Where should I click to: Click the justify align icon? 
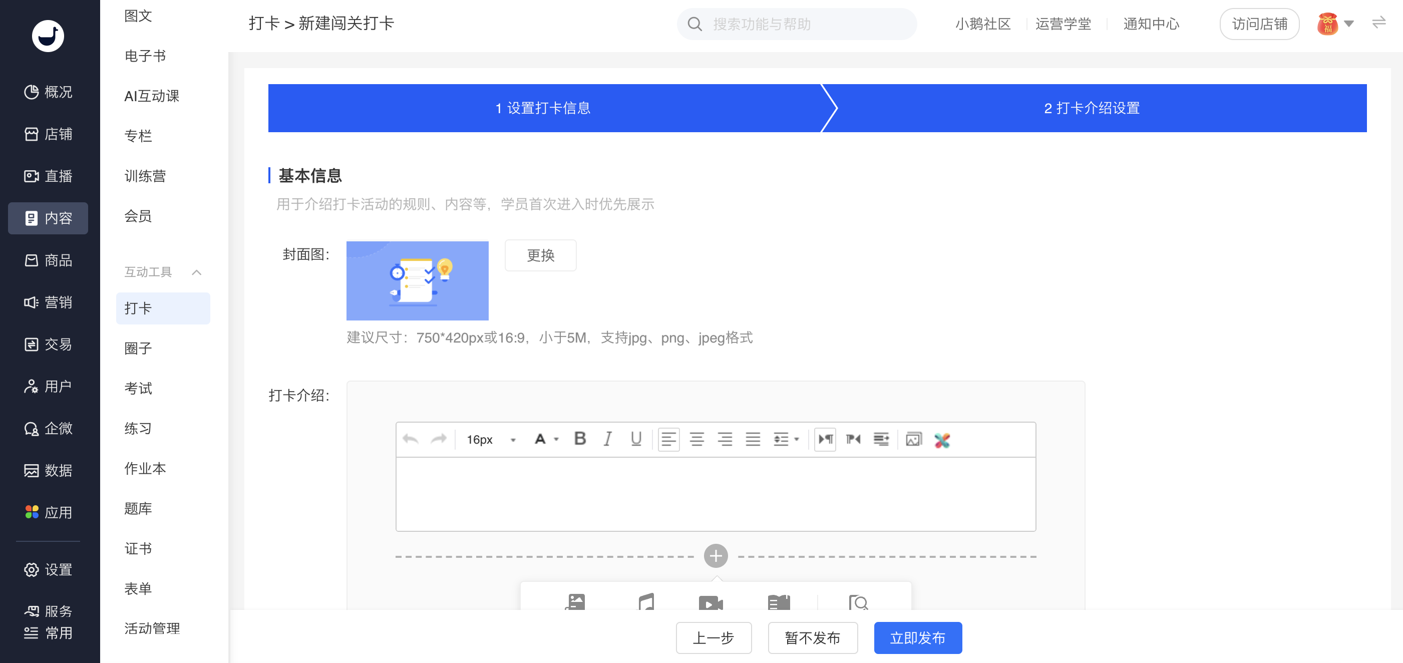[x=753, y=439]
